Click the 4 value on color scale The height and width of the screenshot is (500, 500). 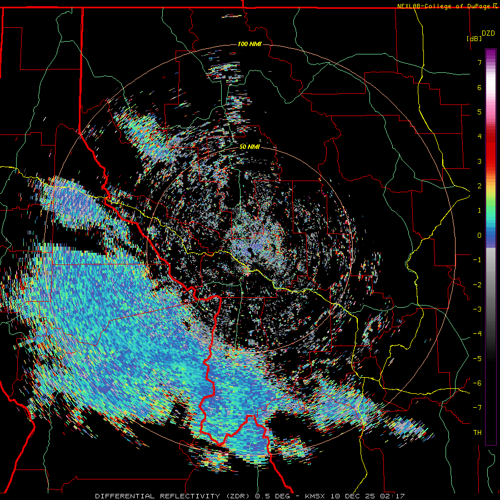[479, 137]
